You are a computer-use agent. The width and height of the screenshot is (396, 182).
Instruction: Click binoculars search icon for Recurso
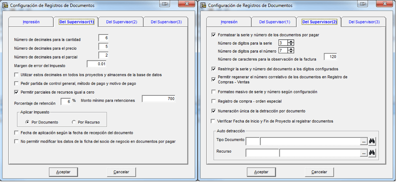click(372, 153)
